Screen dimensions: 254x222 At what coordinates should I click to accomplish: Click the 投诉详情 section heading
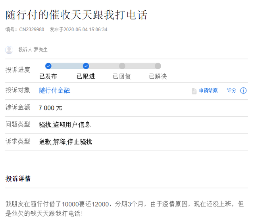pos(18,179)
